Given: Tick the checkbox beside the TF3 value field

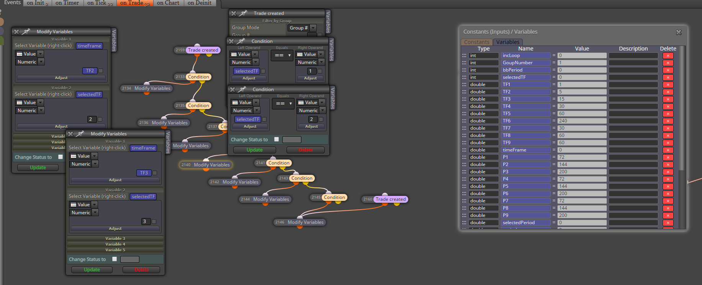Looking at the screenshot, I should 155,173.
